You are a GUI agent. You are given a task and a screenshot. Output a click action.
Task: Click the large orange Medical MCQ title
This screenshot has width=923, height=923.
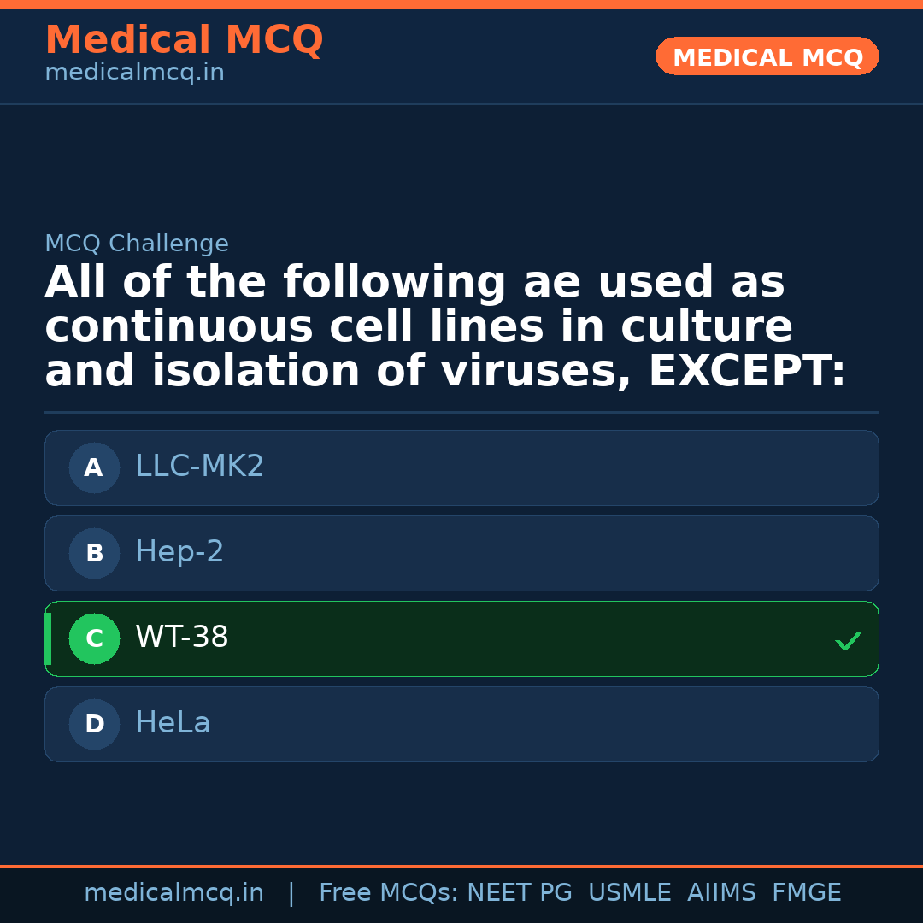[184, 40]
